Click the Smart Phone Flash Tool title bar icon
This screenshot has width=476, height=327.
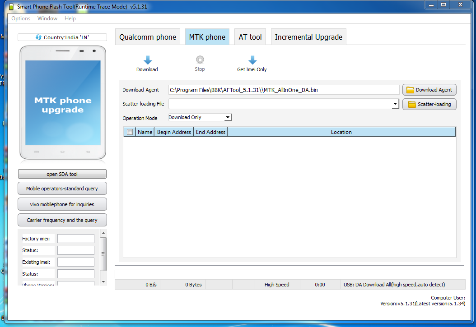coord(11,5)
